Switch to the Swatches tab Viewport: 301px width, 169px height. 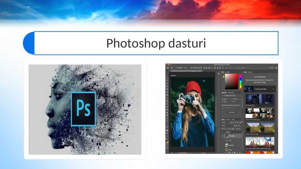coord(228,72)
